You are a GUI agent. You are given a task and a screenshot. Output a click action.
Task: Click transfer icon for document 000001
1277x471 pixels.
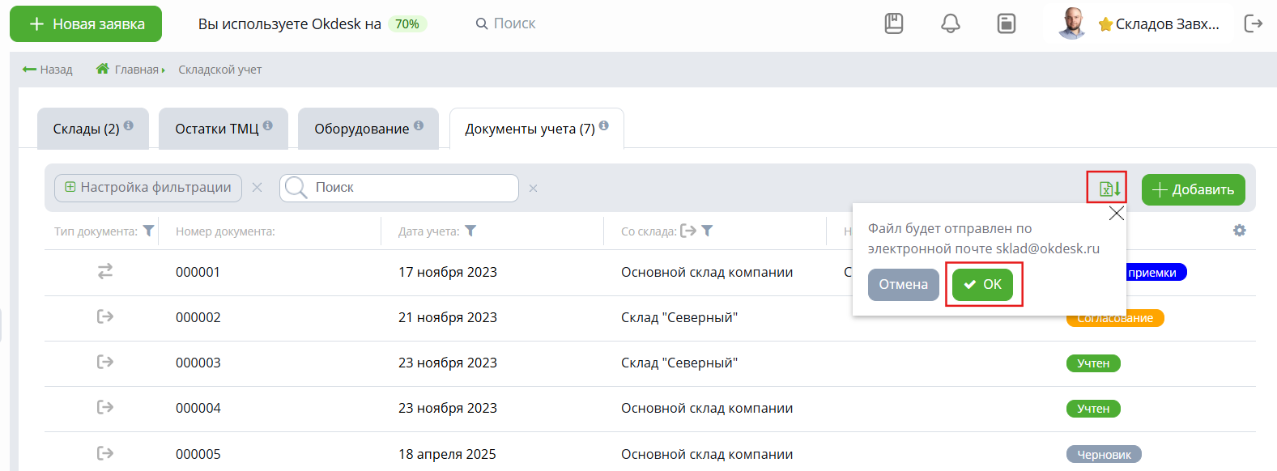coord(105,272)
